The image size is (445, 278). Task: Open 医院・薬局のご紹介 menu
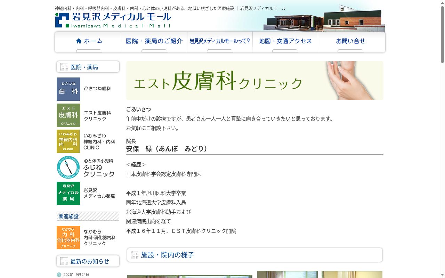coord(154,42)
